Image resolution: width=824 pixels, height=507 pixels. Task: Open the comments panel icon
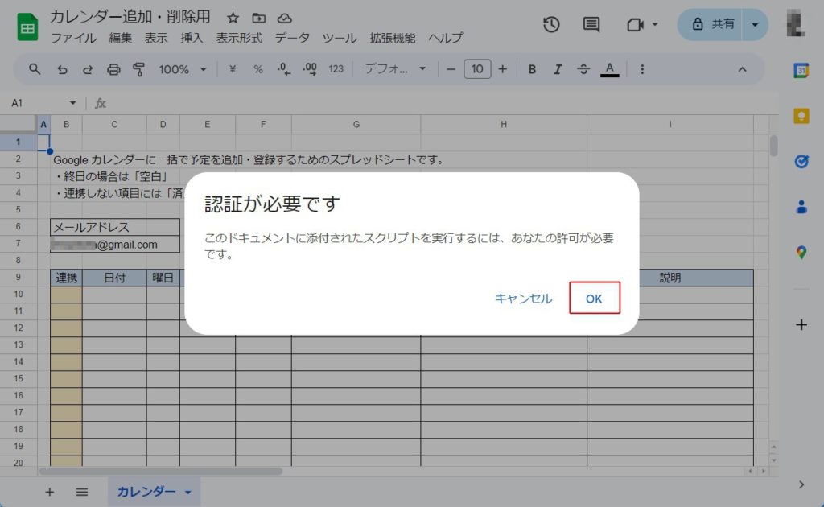591,24
